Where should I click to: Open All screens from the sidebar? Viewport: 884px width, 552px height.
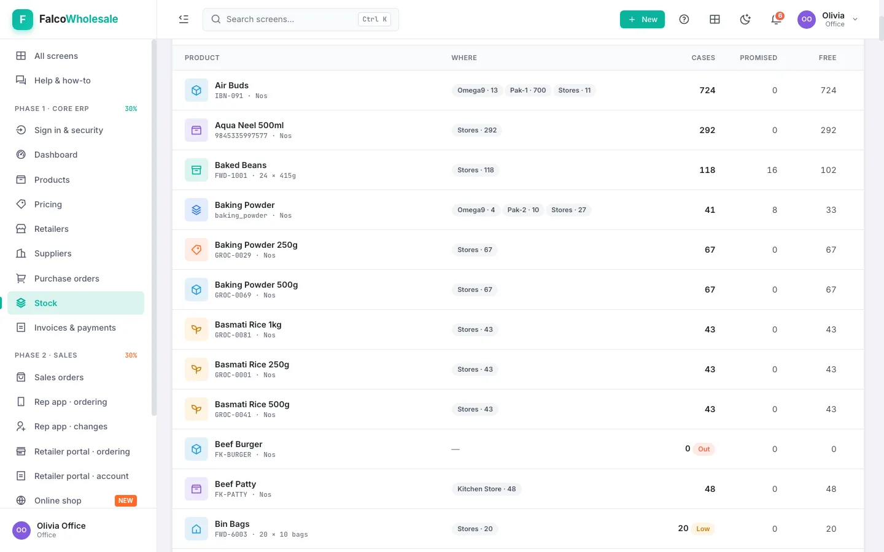pos(76,56)
